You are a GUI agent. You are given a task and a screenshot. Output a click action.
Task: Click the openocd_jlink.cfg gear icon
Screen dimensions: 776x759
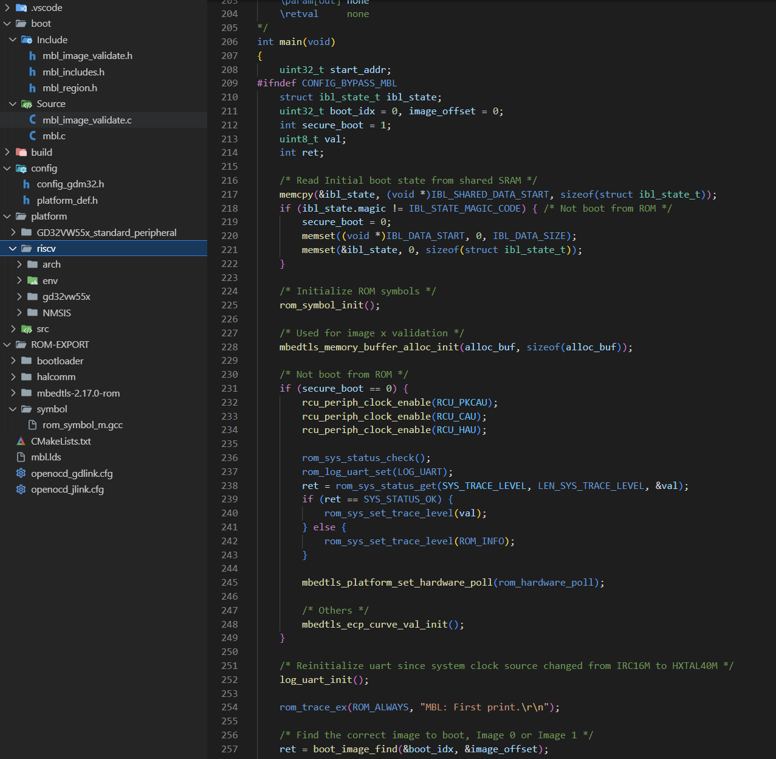tap(21, 490)
